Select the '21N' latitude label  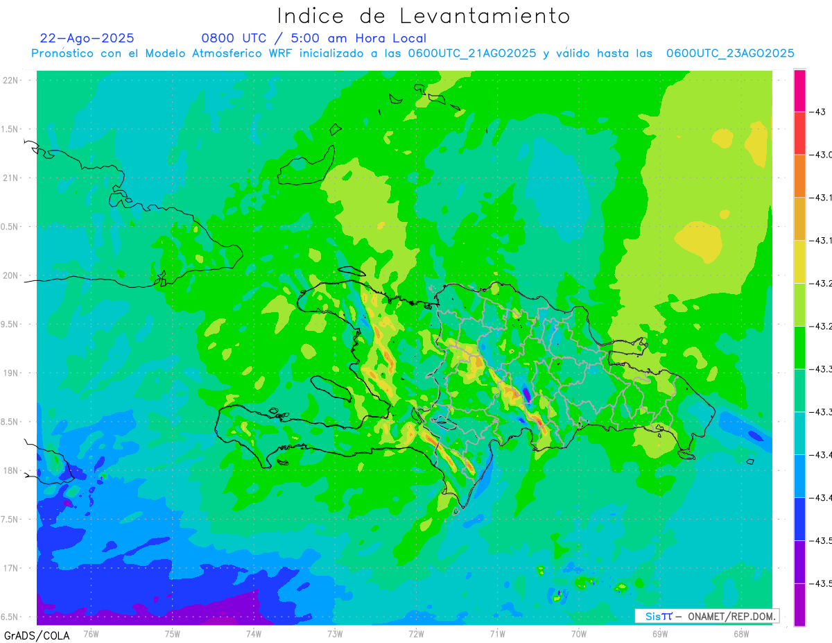(10, 178)
